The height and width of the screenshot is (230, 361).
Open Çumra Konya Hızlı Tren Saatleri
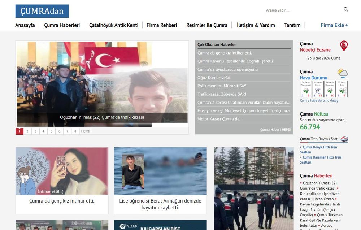pyautogui.click(x=319, y=149)
